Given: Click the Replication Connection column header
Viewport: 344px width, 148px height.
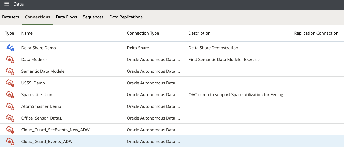Looking at the screenshot, I should (316, 33).
